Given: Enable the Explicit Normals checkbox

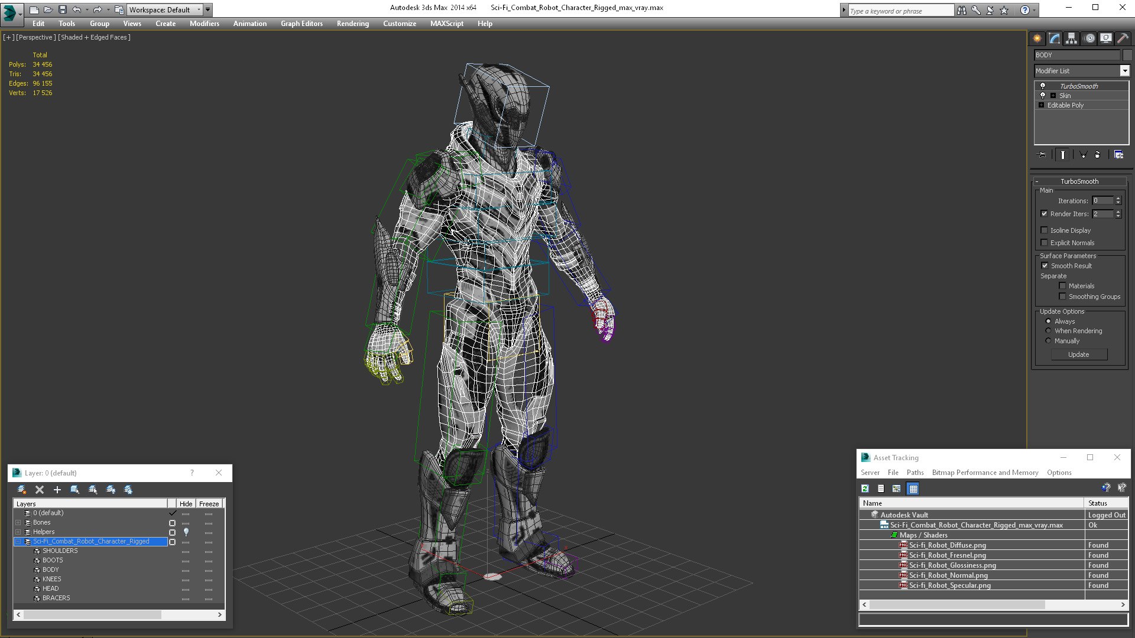Looking at the screenshot, I should 1044,243.
